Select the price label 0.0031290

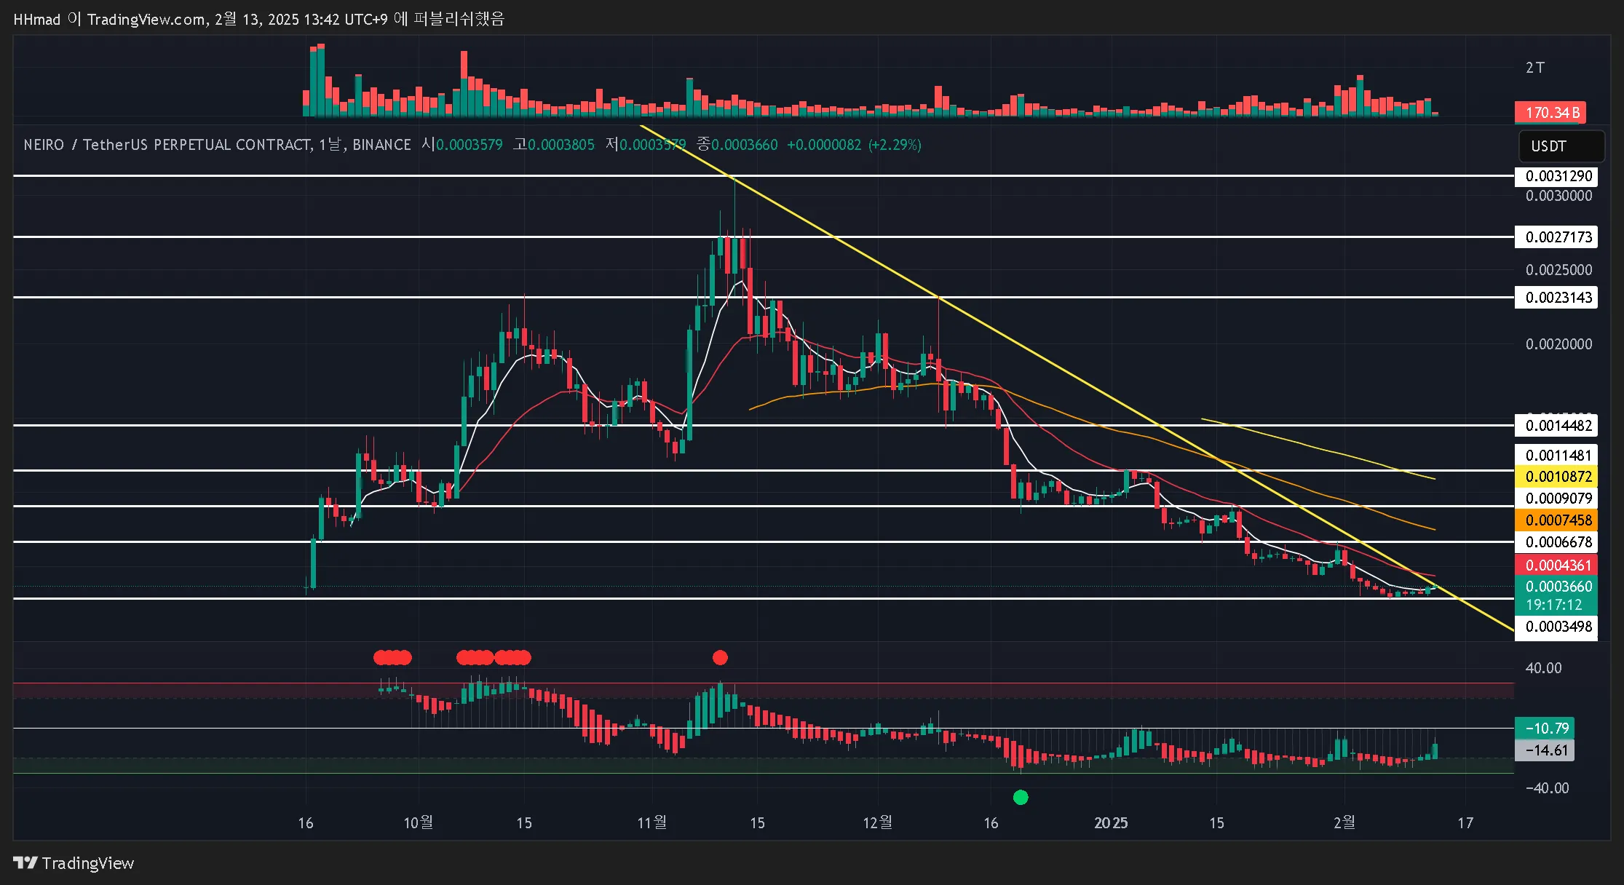coord(1556,176)
